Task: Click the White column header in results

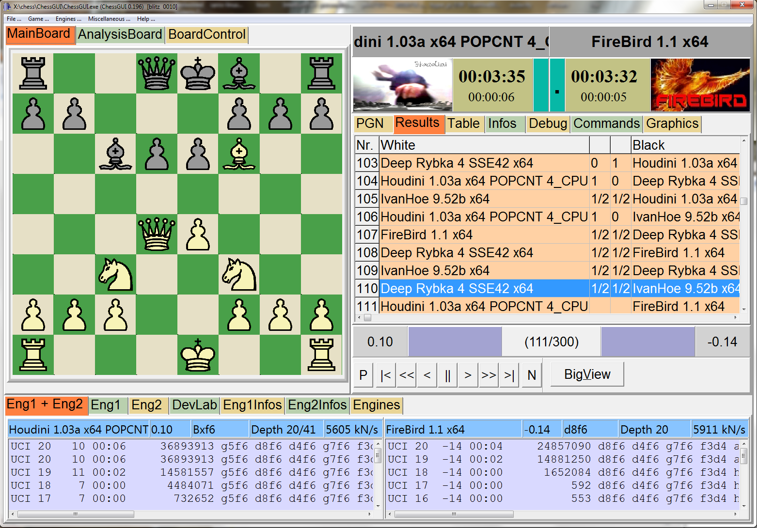Action: pos(484,145)
